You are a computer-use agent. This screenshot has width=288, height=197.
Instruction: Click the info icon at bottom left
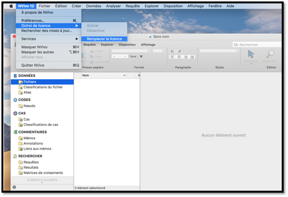14,187
